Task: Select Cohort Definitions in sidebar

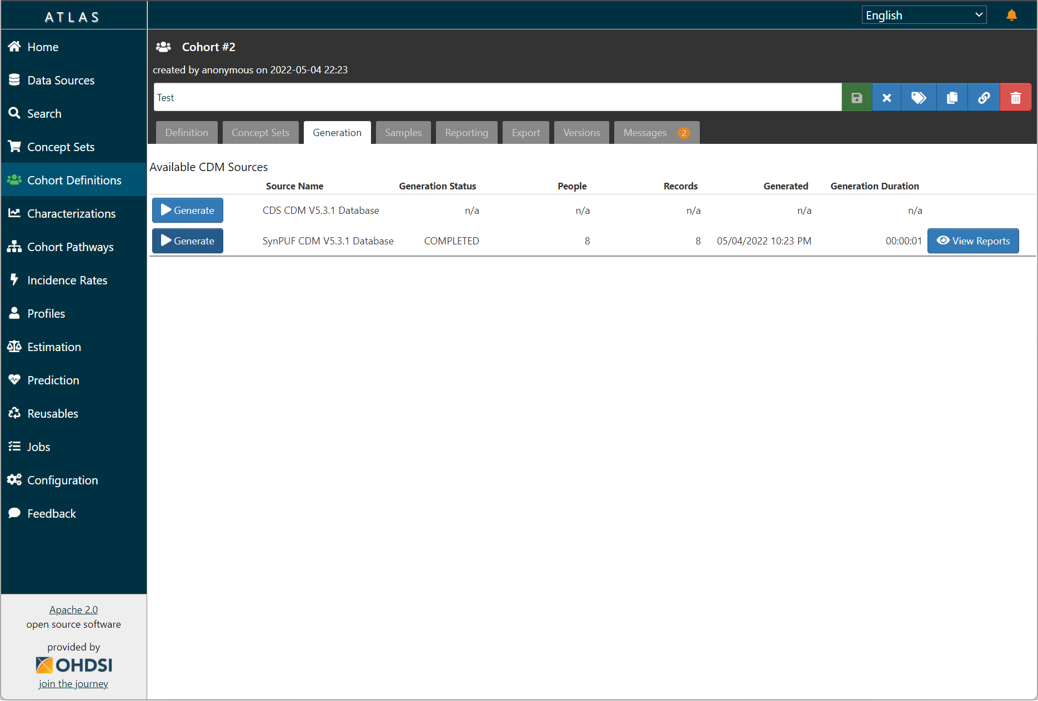Action: click(x=73, y=180)
